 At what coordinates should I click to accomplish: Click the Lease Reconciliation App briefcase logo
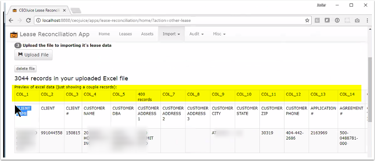click(14, 35)
